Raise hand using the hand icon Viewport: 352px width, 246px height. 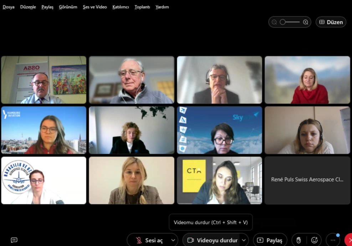coord(299,240)
